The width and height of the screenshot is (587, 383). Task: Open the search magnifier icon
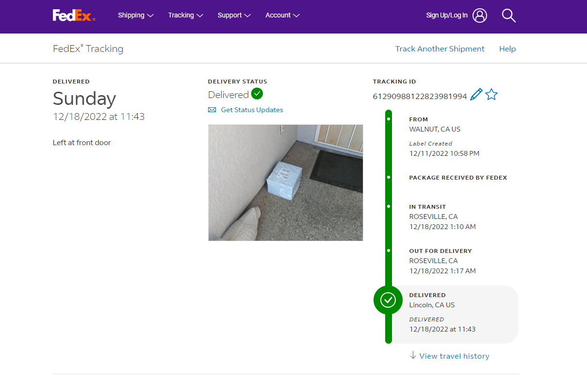click(508, 16)
